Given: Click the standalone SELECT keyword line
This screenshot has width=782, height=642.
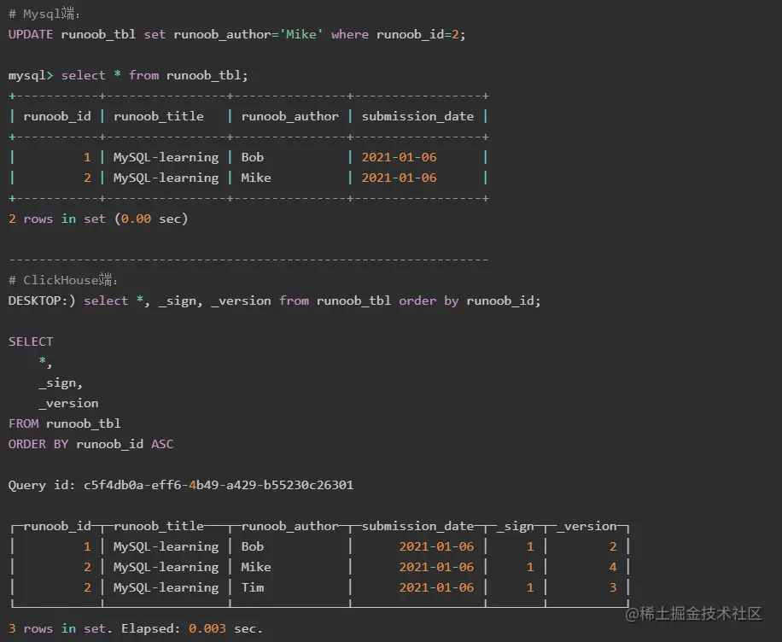Looking at the screenshot, I should coord(31,341).
